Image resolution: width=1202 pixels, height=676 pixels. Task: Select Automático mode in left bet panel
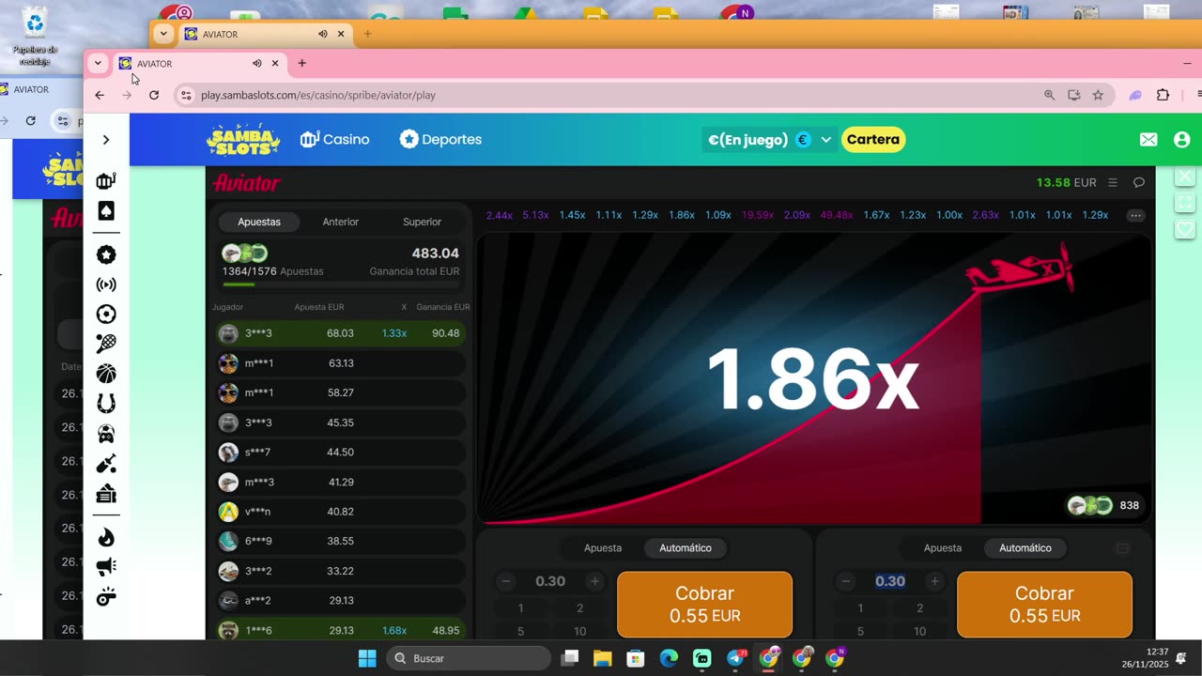[686, 547]
